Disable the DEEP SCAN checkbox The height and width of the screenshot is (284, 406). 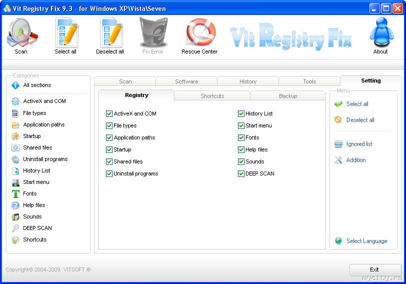[241, 173]
